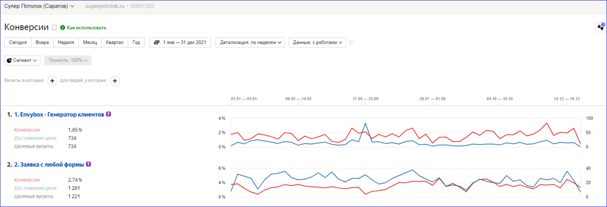Click the purple badge next to Заявка с любой формы

coord(89,164)
